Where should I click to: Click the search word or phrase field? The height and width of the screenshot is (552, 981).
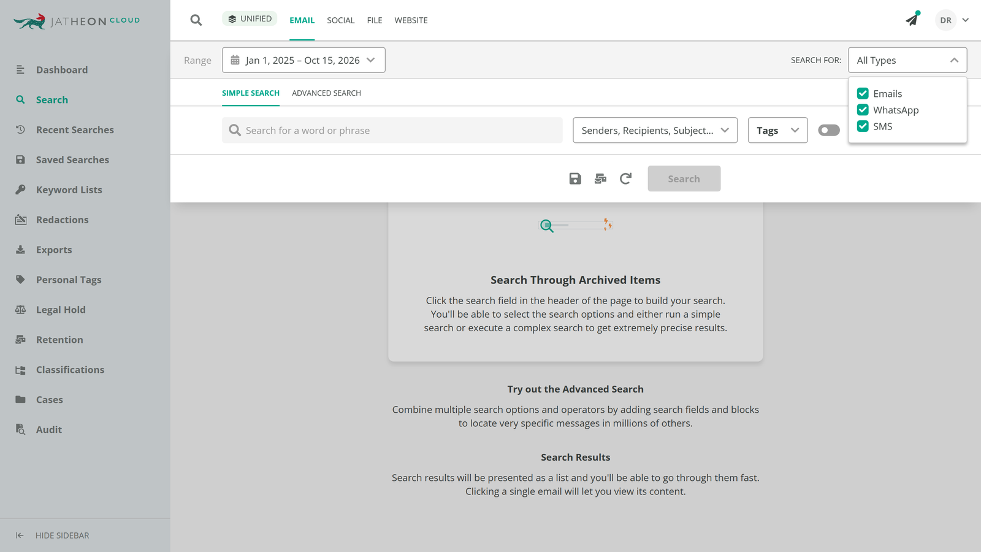click(392, 131)
